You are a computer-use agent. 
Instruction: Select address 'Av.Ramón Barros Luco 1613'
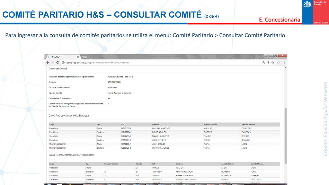coord(120,77)
